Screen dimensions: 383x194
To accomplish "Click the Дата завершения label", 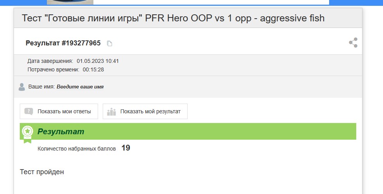I will pos(50,61).
